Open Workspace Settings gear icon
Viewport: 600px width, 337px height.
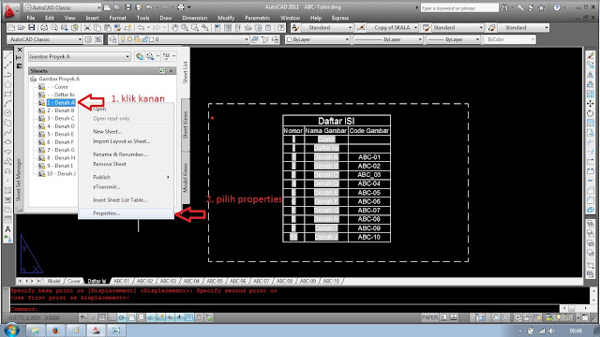click(88, 39)
